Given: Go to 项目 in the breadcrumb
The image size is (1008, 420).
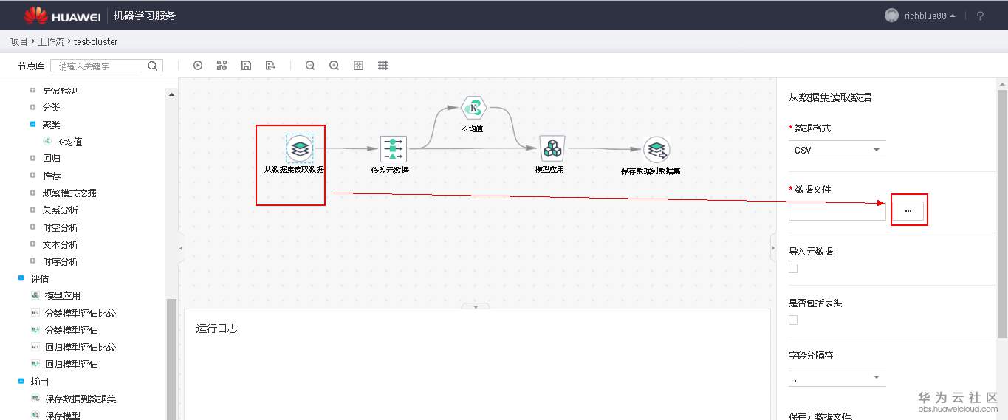Looking at the screenshot, I should (18, 42).
